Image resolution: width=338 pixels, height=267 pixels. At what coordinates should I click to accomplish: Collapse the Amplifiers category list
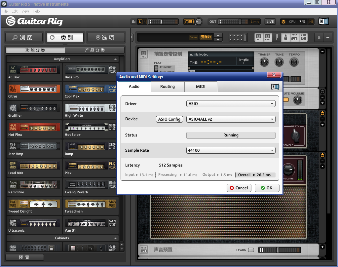pos(115,58)
